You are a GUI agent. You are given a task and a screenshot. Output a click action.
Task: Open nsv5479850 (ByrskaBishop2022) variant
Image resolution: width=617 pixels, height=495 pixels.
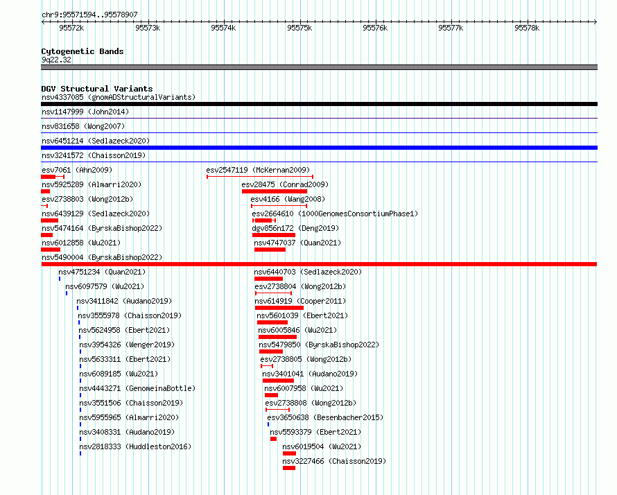click(319, 345)
